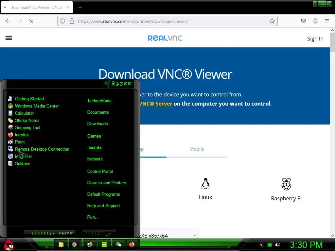335x251 pixels.
Task: Open the Pocket save icon
Action: pos(304,21)
